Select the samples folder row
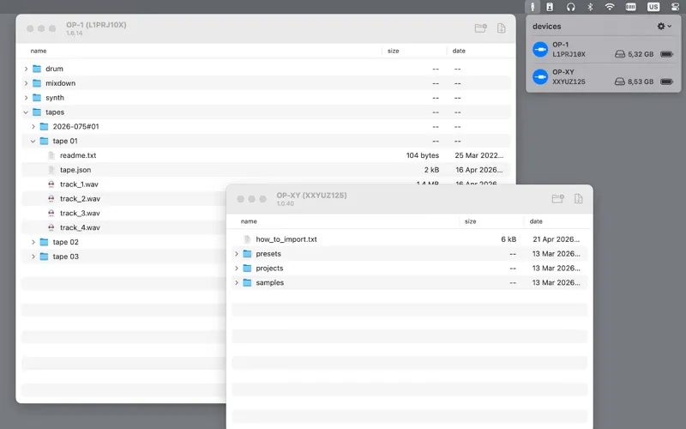 click(410, 283)
